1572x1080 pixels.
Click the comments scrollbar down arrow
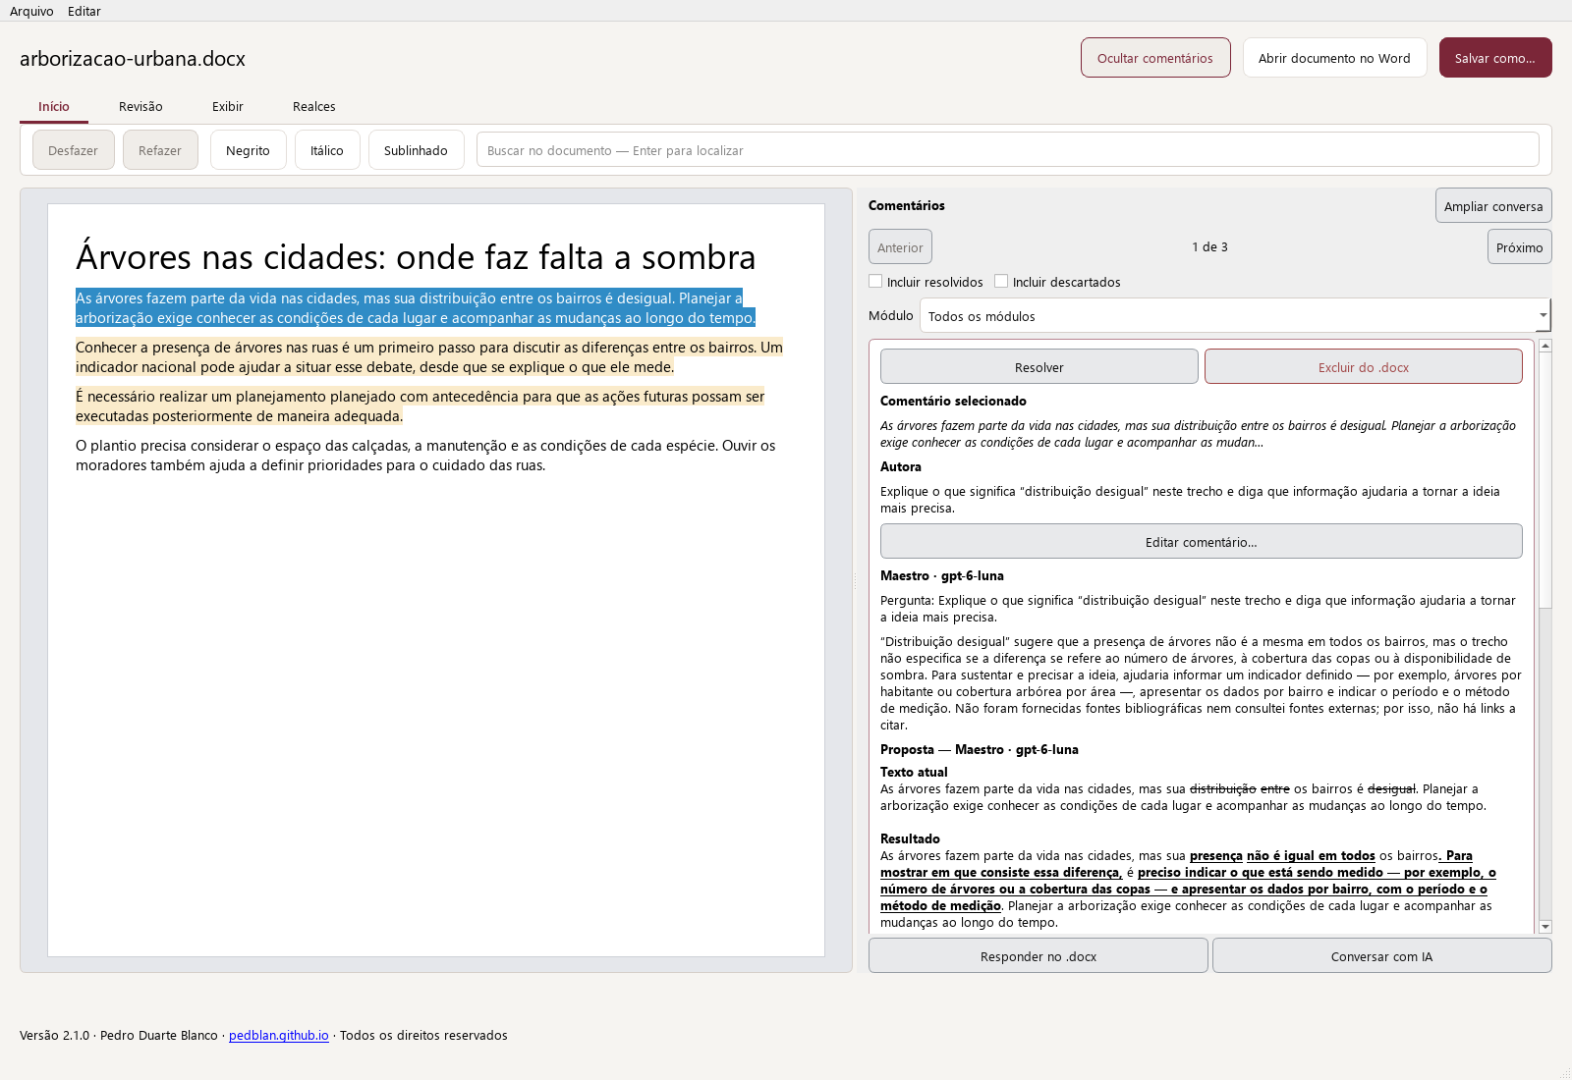(1545, 926)
